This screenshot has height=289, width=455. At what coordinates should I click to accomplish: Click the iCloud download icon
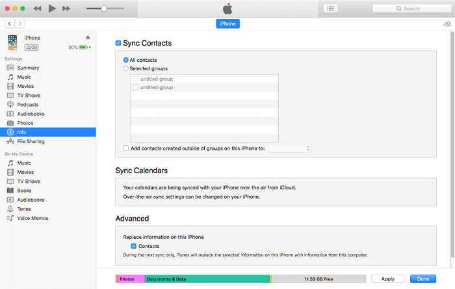tap(447, 23)
